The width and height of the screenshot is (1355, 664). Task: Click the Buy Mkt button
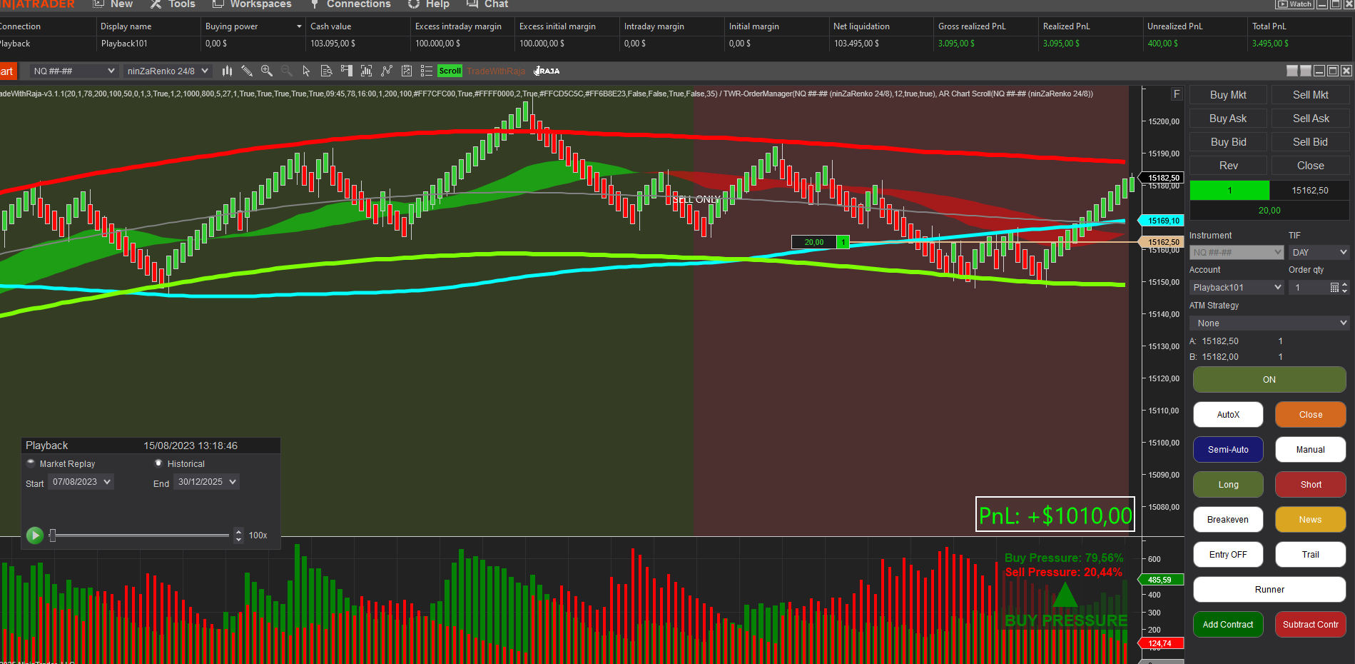pos(1227,95)
